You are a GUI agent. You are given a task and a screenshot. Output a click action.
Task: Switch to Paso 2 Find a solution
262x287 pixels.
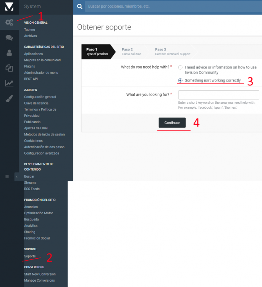point(131,52)
